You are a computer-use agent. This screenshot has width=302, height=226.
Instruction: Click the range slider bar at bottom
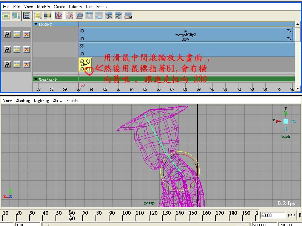(x=146, y=224)
